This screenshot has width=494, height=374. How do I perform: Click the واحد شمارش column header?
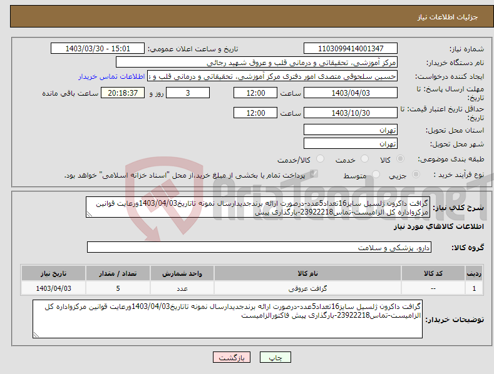pos(182,273)
